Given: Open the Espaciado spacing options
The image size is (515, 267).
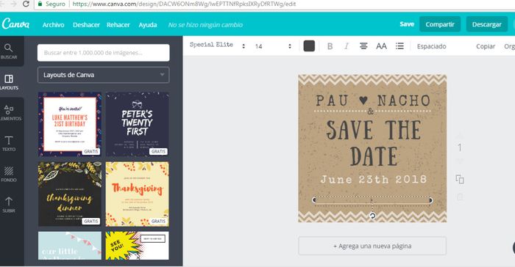Looking at the screenshot, I should (x=432, y=46).
